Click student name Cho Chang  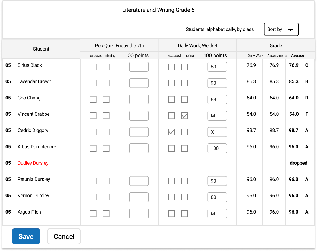[x=29, y=98]
